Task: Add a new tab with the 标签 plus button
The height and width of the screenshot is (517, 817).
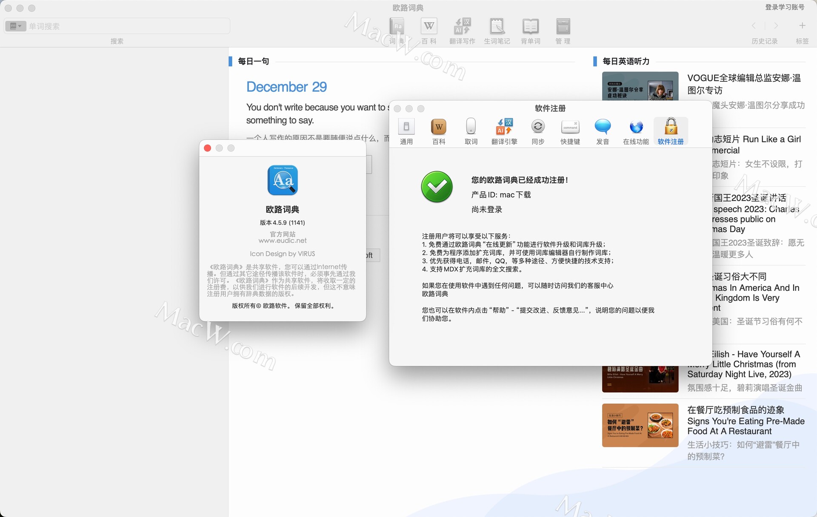Action: tap(802, 26)
